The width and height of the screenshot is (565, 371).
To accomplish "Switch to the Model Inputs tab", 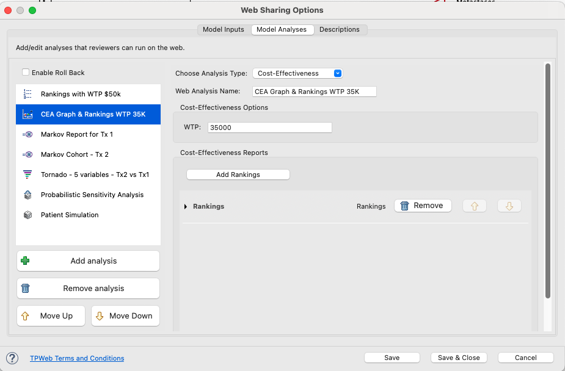I will 224,29.
